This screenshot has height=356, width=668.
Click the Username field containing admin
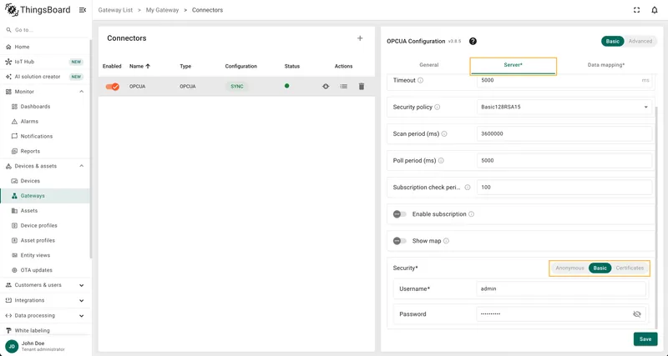click(x=561, y=288)
